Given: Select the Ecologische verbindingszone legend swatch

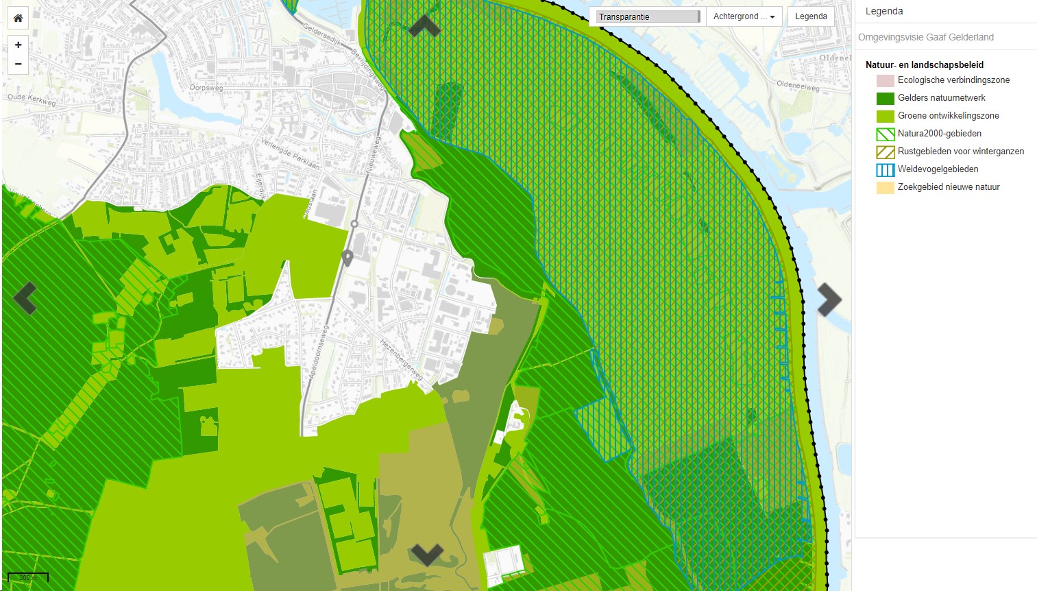Looking at the screenshot, I should pyautogui.click(x=885, y=80).
